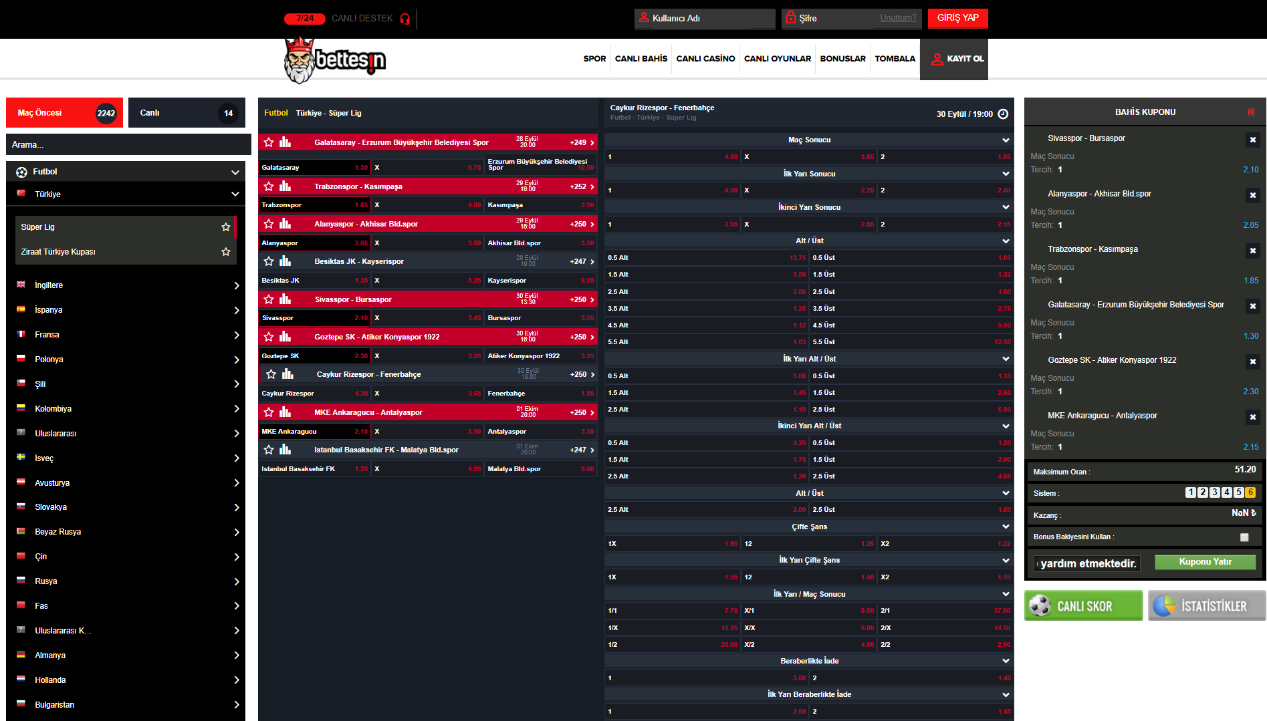Expand the İngiltere country list
The width and height of the screenshot is (1267, 721).
(x=236, y=285)
